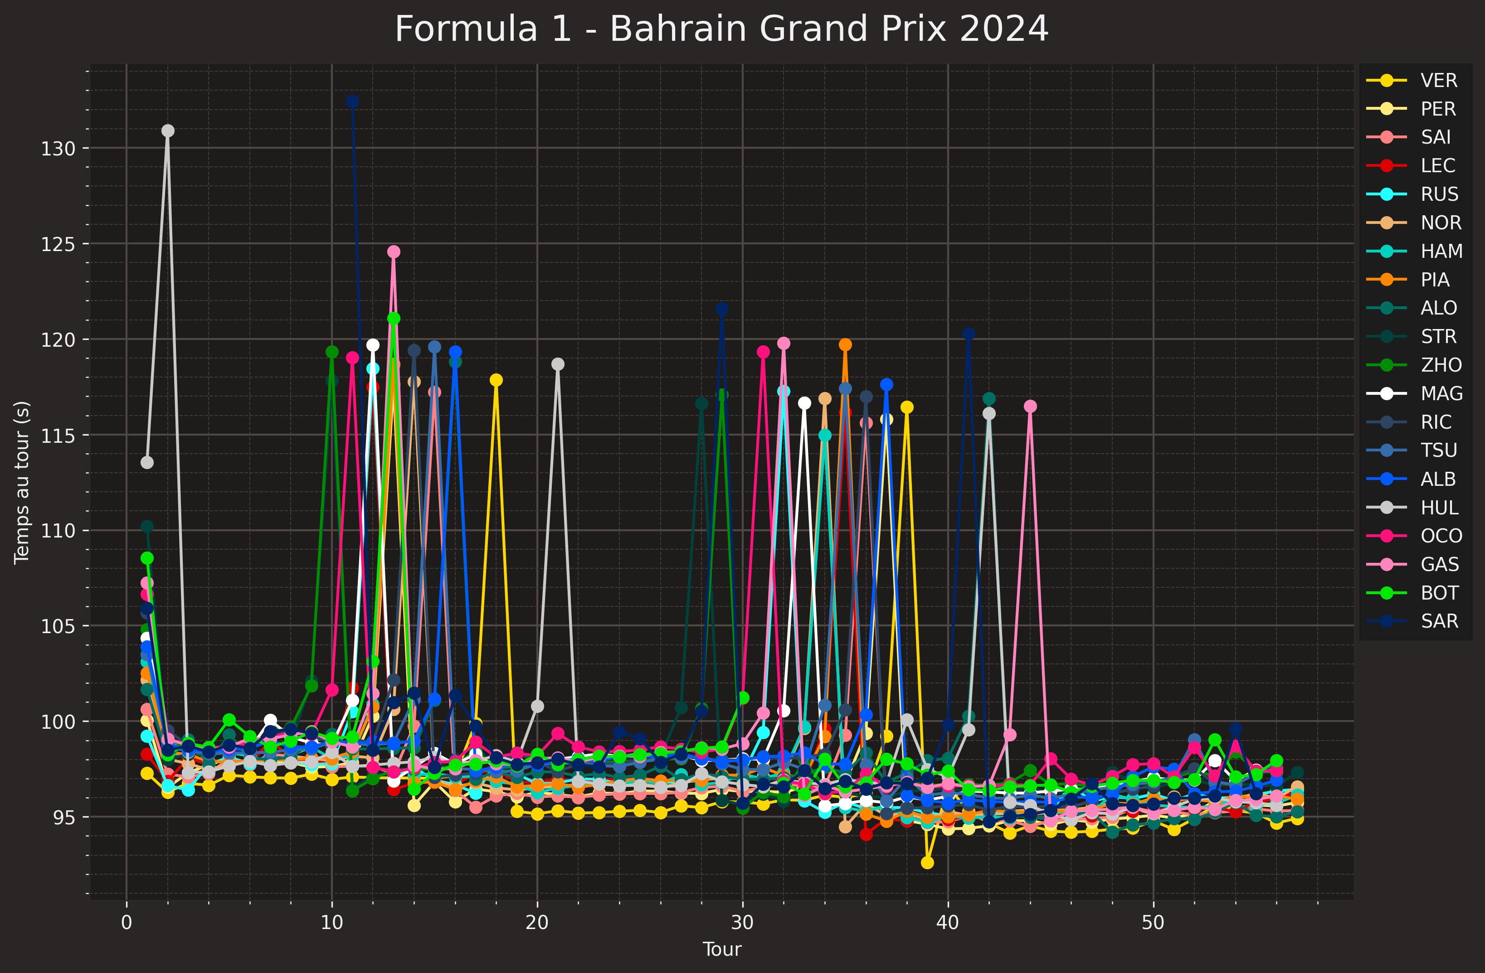This screenshot has width=1485, height=973.
Task: Click the SAR peak point above 130
Action: pos(352,101)
